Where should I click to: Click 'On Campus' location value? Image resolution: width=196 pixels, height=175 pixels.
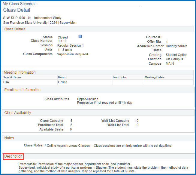pyautogui.click(x=174, y=59)
